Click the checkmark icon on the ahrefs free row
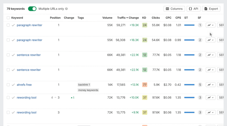This screenshot has height=126, width=227. [13, 85]
